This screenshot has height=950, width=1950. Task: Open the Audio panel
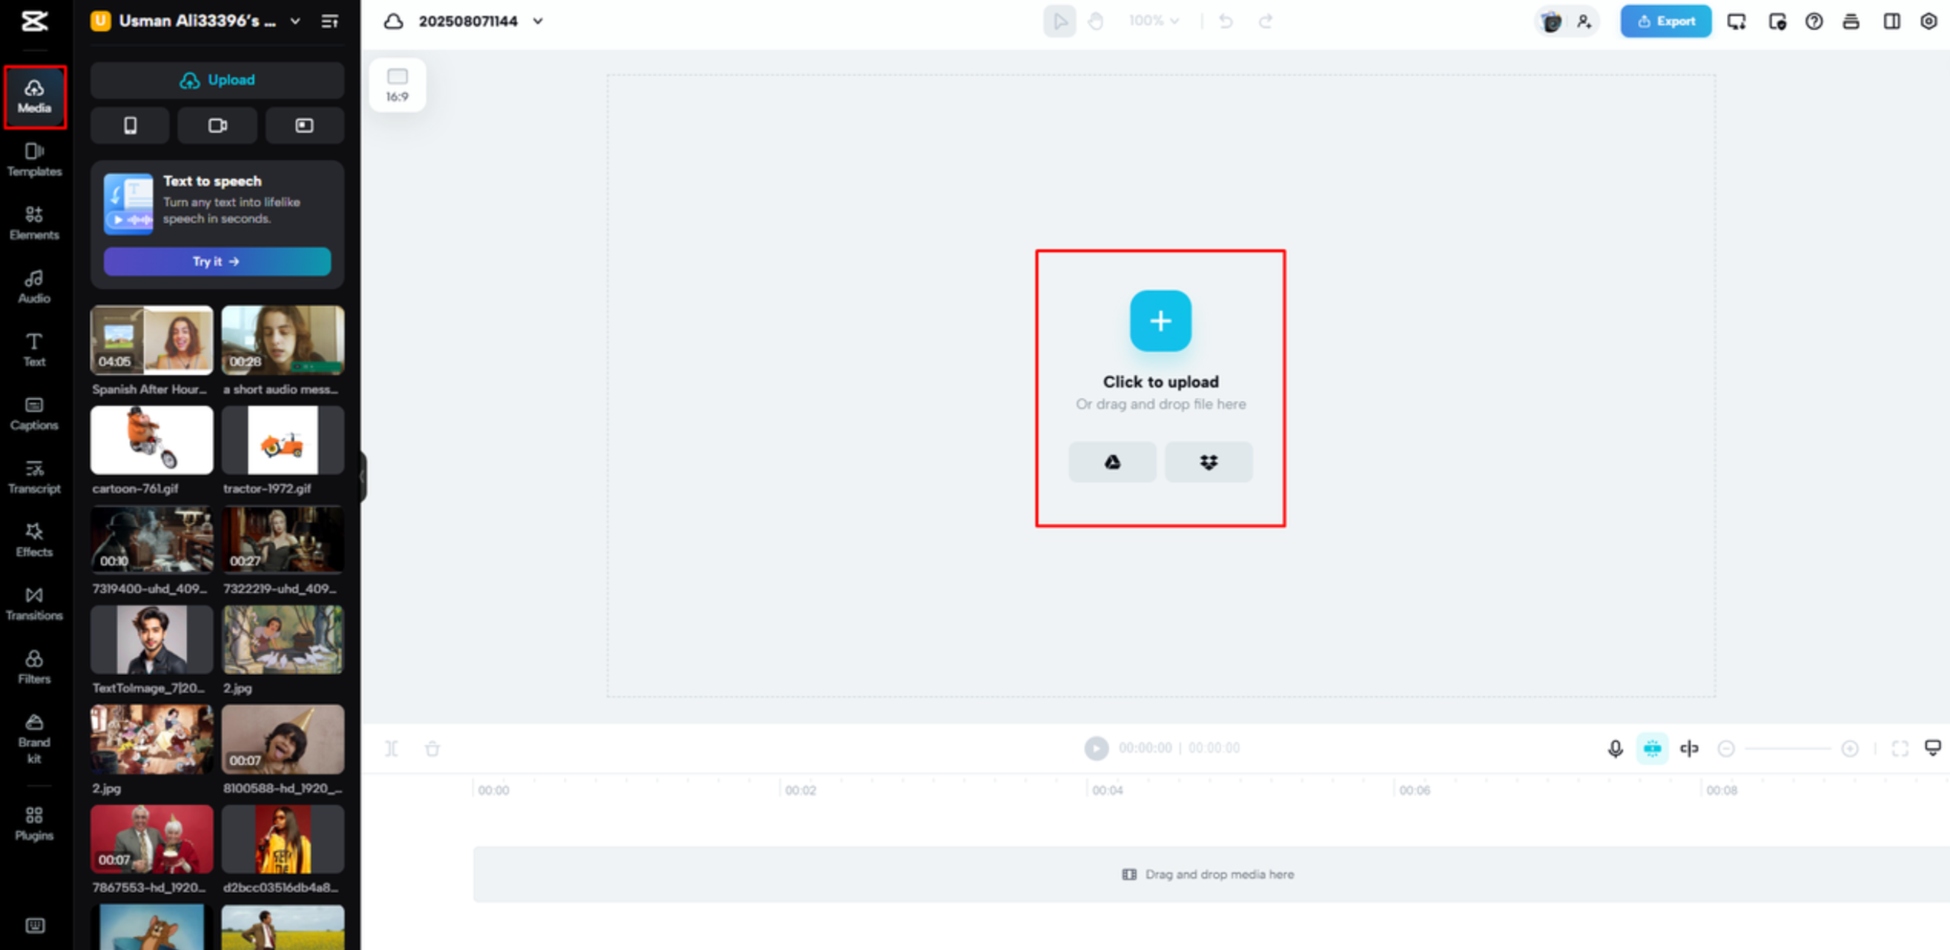(x=34, y=285)
